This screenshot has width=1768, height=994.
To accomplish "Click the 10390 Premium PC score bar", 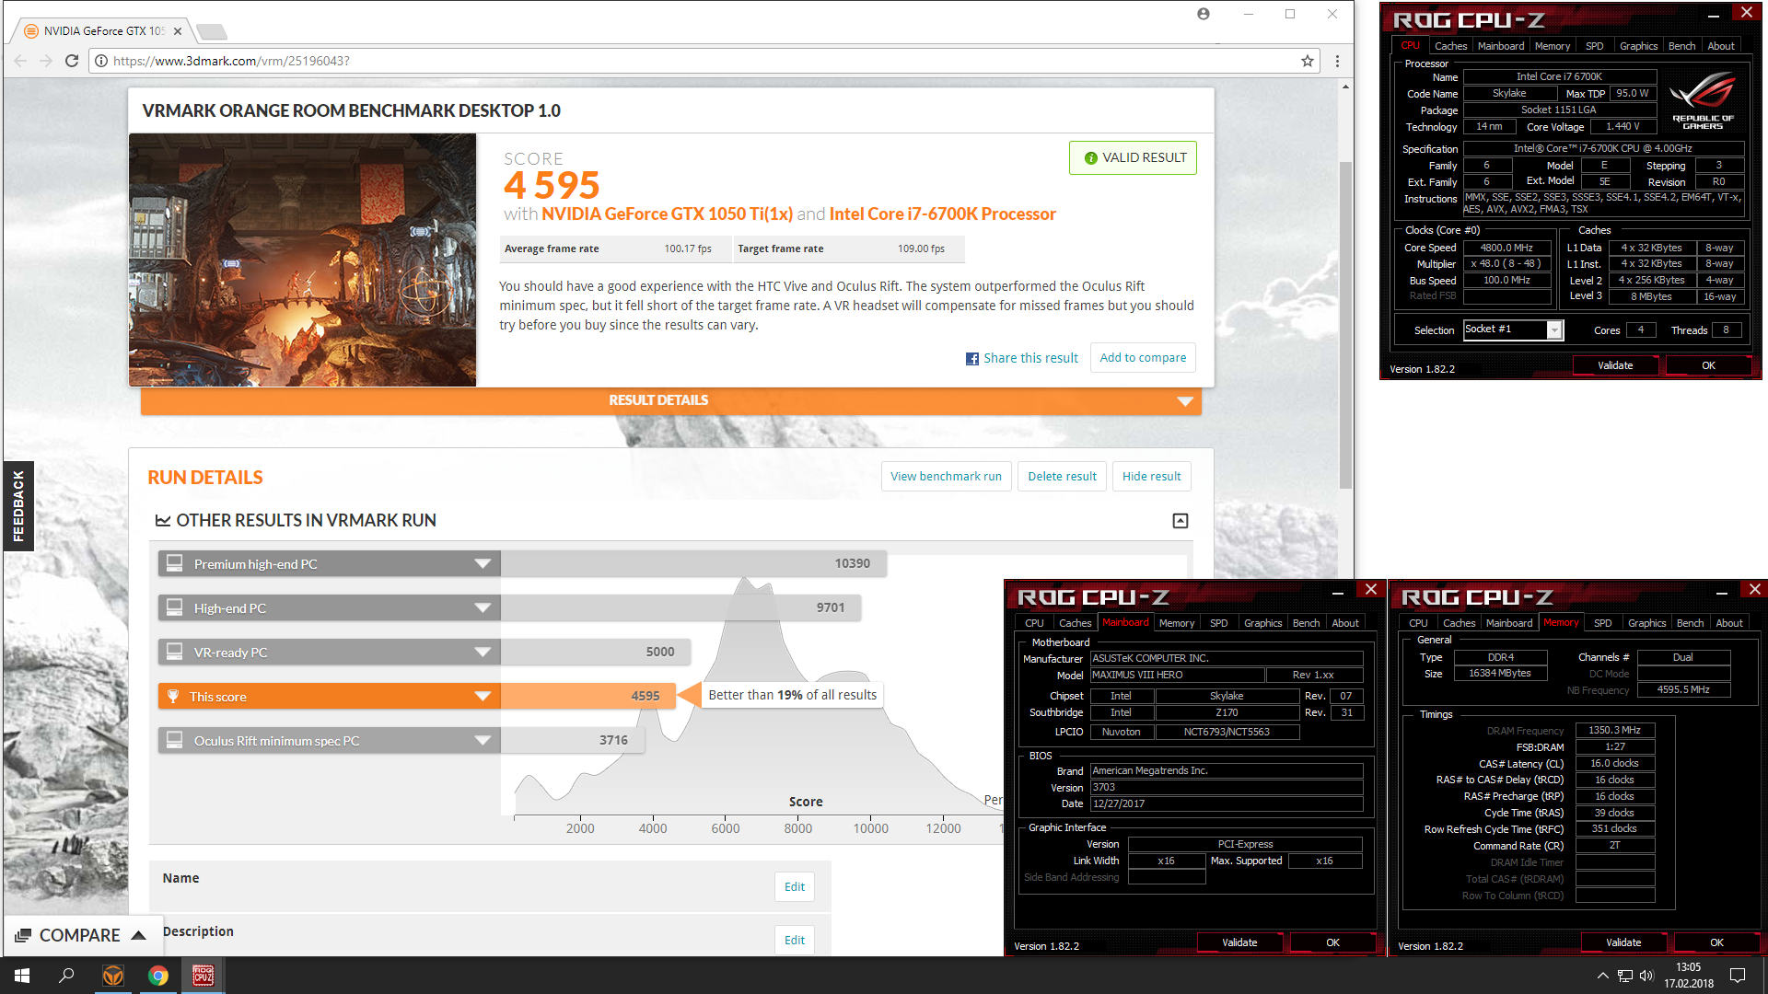I will point(693,564).
